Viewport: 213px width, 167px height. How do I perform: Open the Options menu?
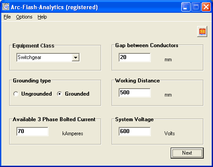point(24,17)
